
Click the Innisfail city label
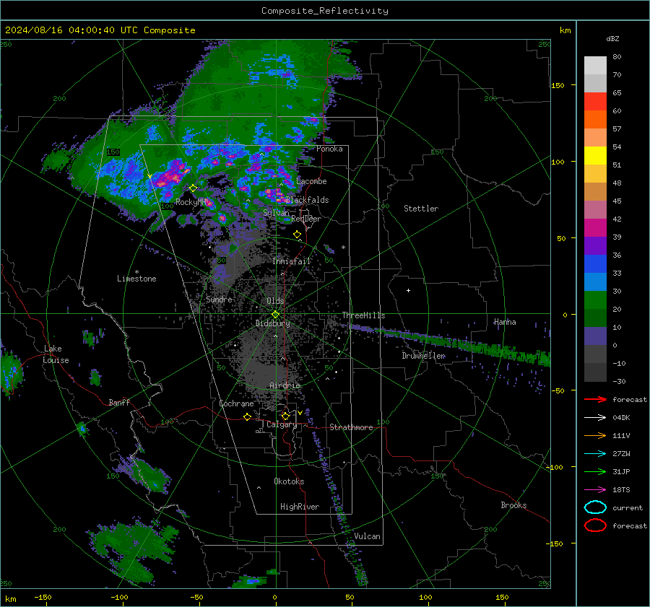(x=292, y=261)
